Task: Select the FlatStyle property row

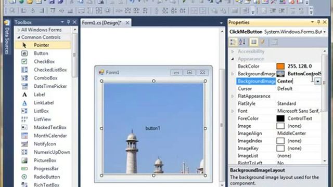Action: pyautogui.click(x=279, y=104)
